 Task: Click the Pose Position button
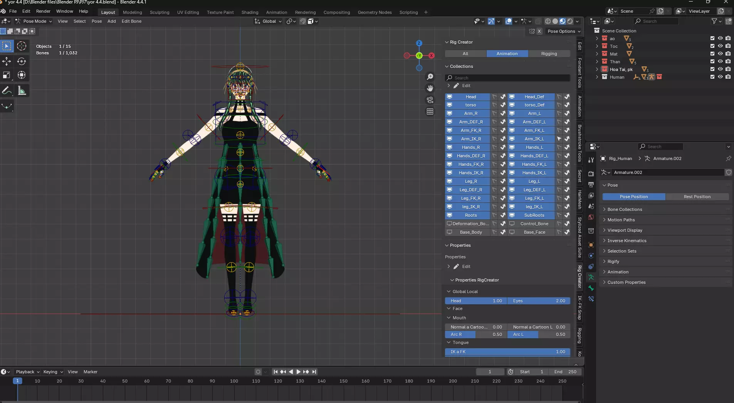click(x=634, y=197)
